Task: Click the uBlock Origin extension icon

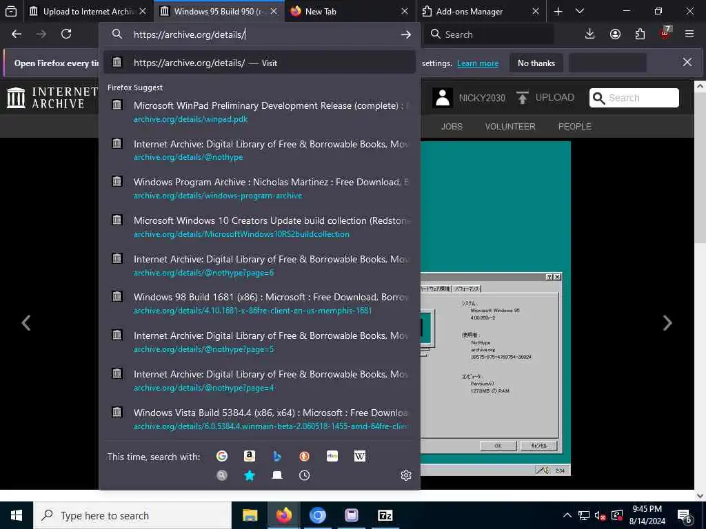Action: pos(665,33)
